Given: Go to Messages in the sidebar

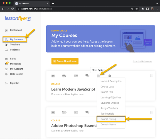Looking at the screenshot, I should (16, 64).
